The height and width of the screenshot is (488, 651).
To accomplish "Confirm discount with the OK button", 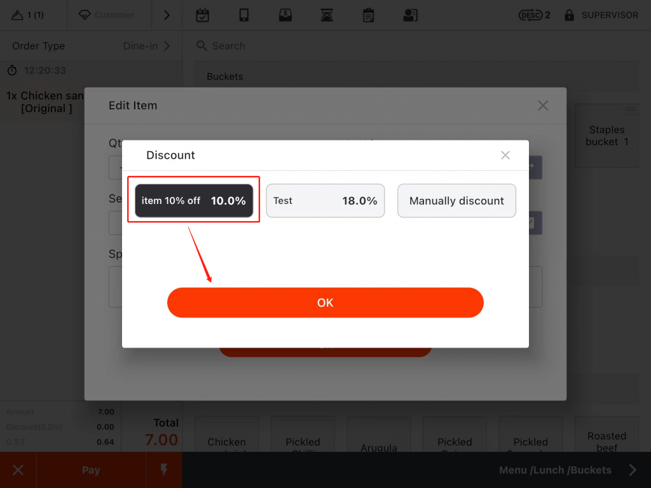I will (x=325, y=302).
